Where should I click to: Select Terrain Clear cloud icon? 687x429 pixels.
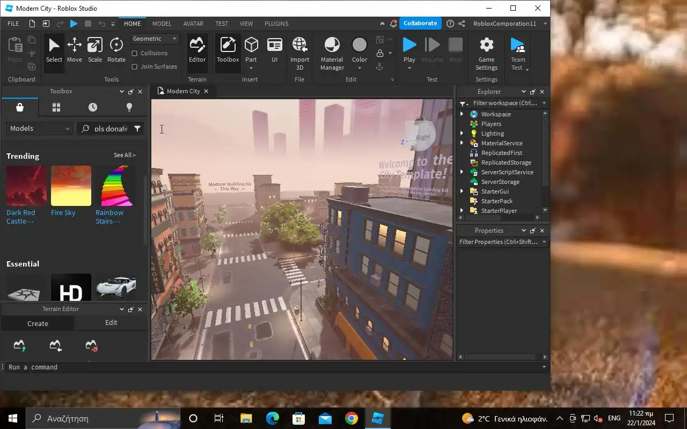92,346
